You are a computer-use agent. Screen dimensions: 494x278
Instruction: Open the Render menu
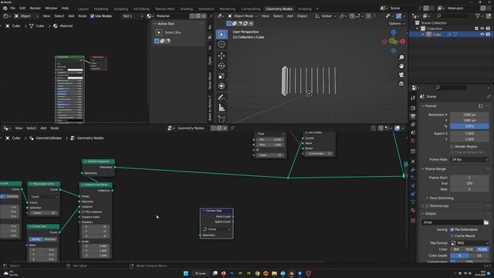(x=35, y=8)
